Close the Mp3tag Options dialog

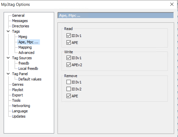172,4
